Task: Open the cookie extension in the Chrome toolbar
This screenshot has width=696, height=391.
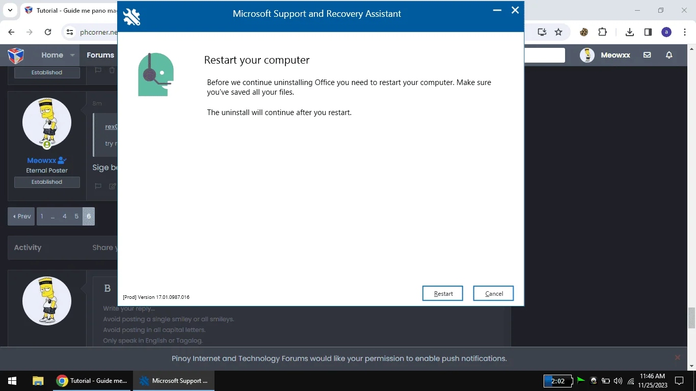Action: (584, 32)
